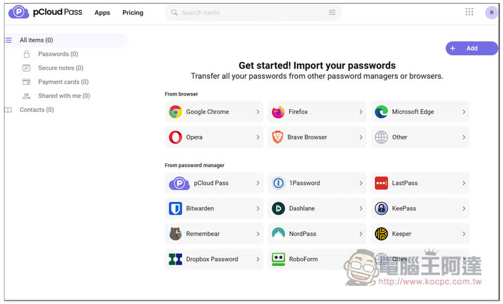This screenshot has height=304, width=503.
Task: Open the KeePass chevron arrow
Action: pos(464,208)
